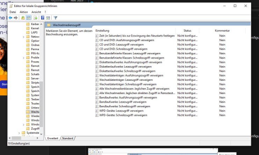Viewport: 259px width, 155px height.
Task: Click policy icon for 'Wechseldatenträger: Schreibzugriff verweigern'
Action: pos(97,84)
